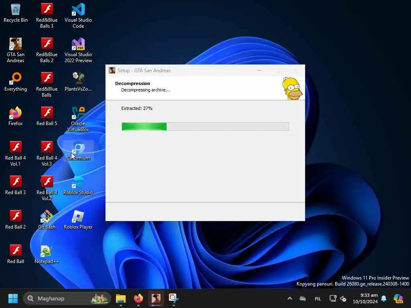Screen dimensions: 411x308
Task: Click the 'Extracted: 27%' status text
Action: 136,108
